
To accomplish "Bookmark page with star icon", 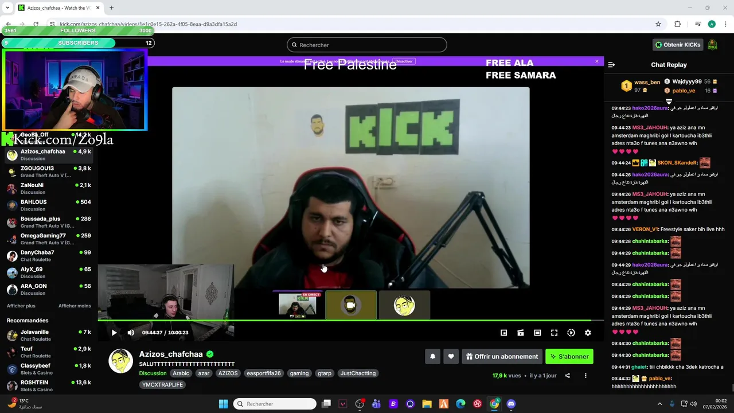I will [x=658, y=24].
